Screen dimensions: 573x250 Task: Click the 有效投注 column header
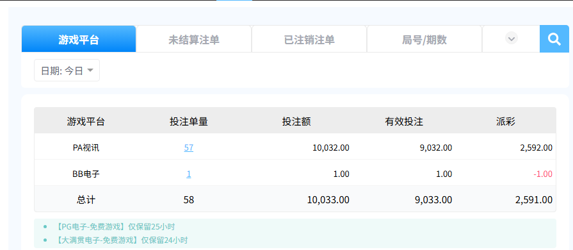[x=404, y=122]
